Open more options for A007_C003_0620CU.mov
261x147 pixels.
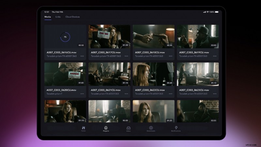pyautogui.click(x=82, y=94)
